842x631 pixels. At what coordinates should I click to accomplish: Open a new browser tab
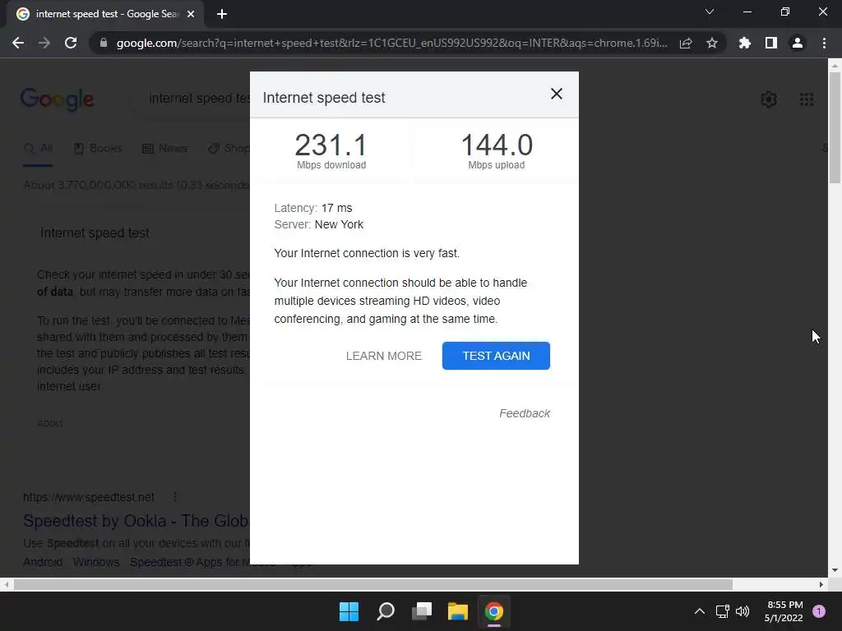click(222, 14)
